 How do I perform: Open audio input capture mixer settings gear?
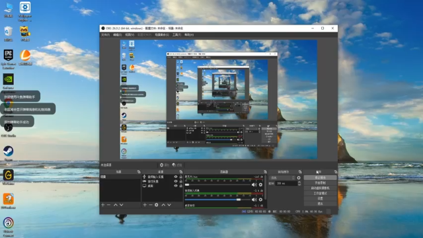(260, 200)
